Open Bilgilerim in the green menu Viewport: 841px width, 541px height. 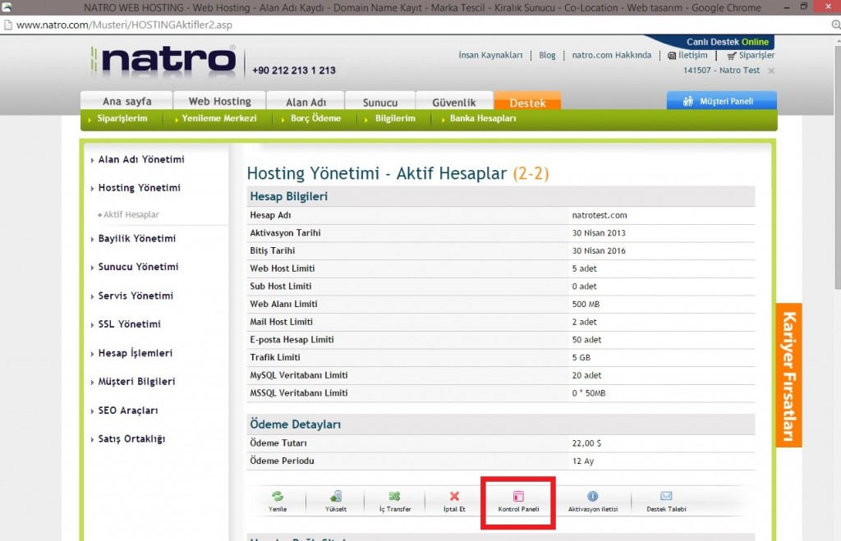[x=395, y=118]
